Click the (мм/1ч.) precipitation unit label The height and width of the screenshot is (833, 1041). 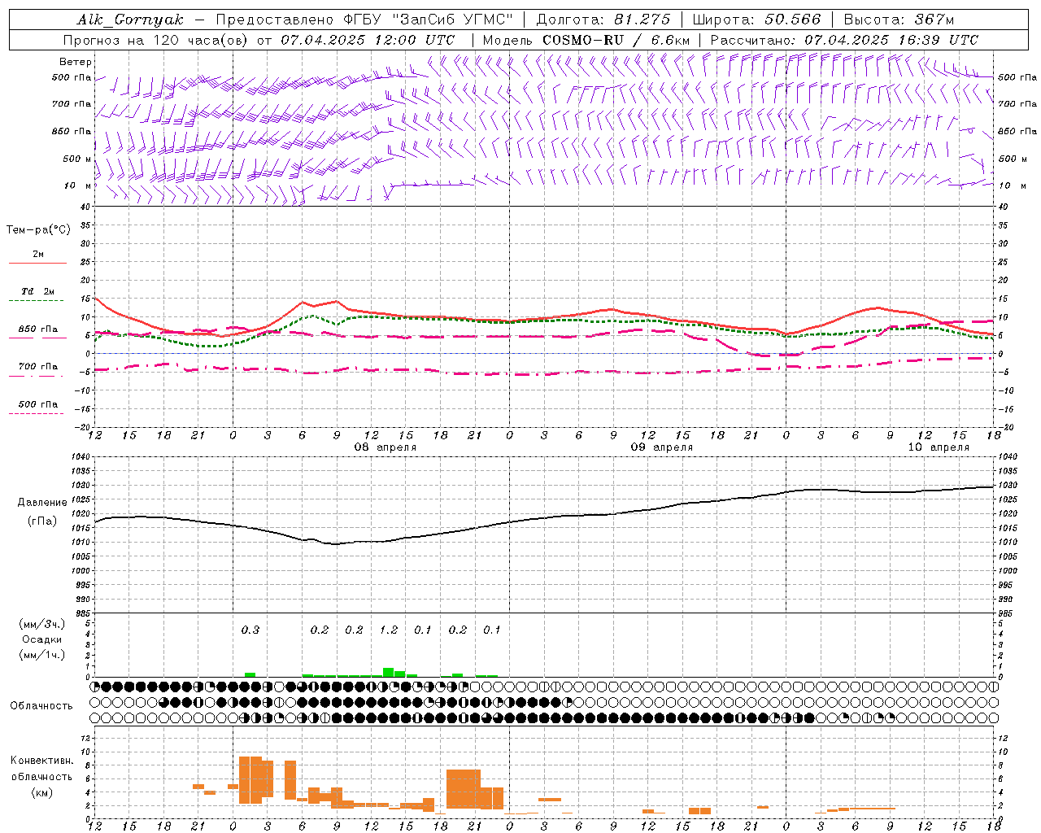[x=41, y=655]
